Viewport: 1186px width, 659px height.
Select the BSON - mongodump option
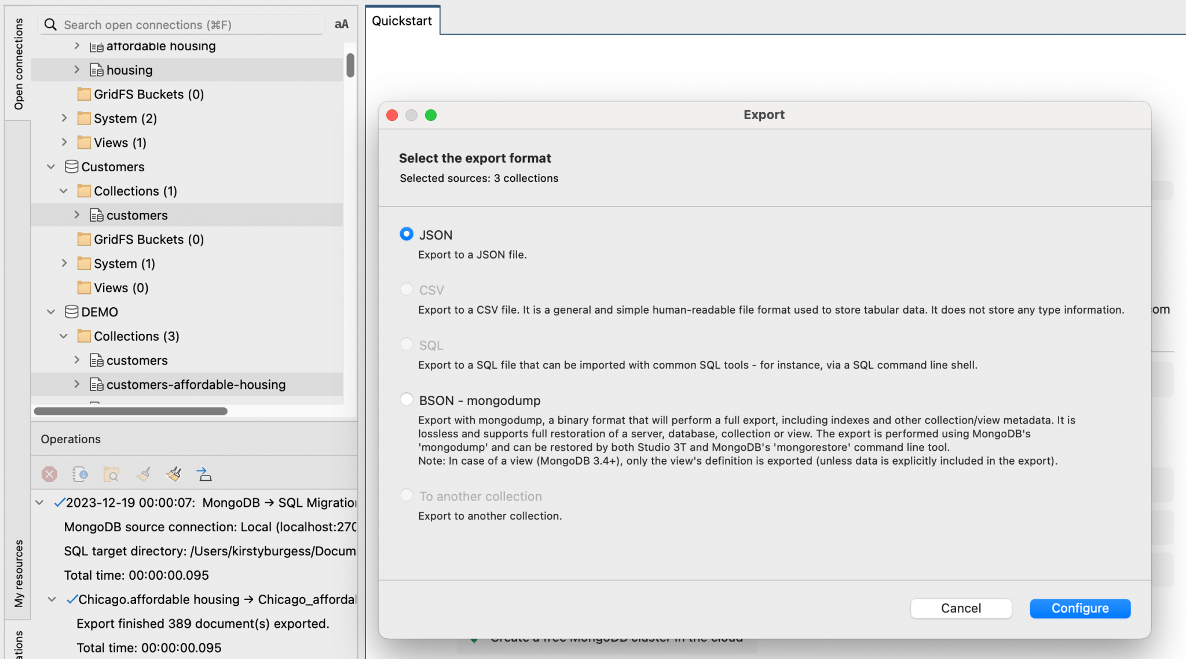click(x=407, y=400)
